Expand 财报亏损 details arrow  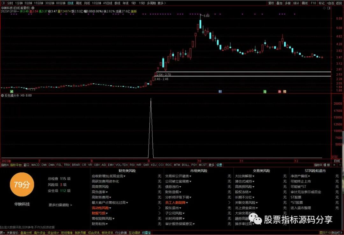[160, 213]
